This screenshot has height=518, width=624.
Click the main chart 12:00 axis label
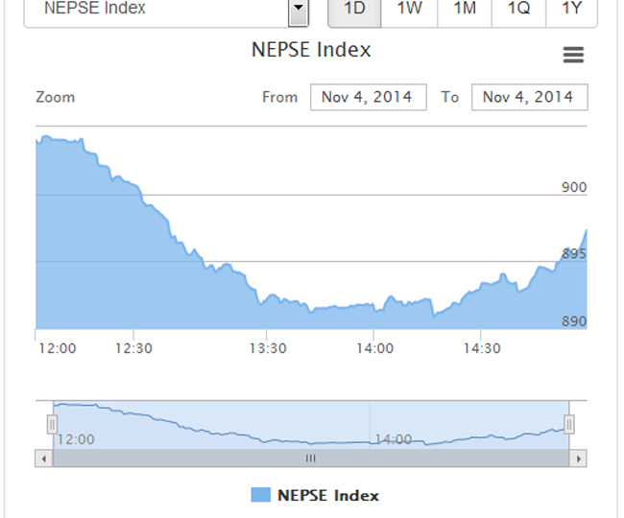point(58,348)
